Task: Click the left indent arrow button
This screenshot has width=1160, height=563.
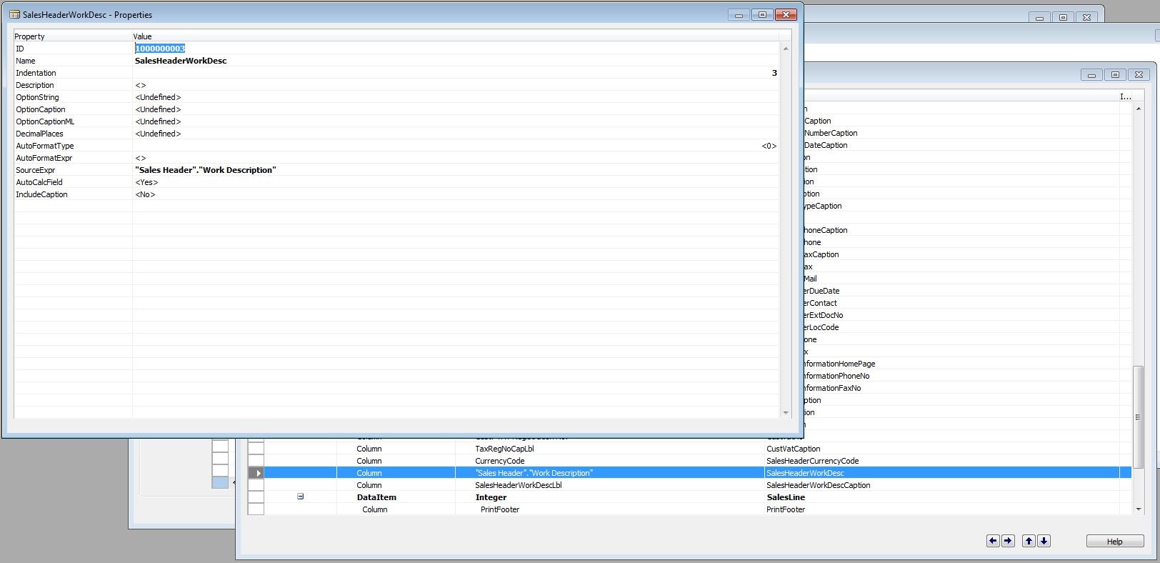Action: [x=993, y=541]
